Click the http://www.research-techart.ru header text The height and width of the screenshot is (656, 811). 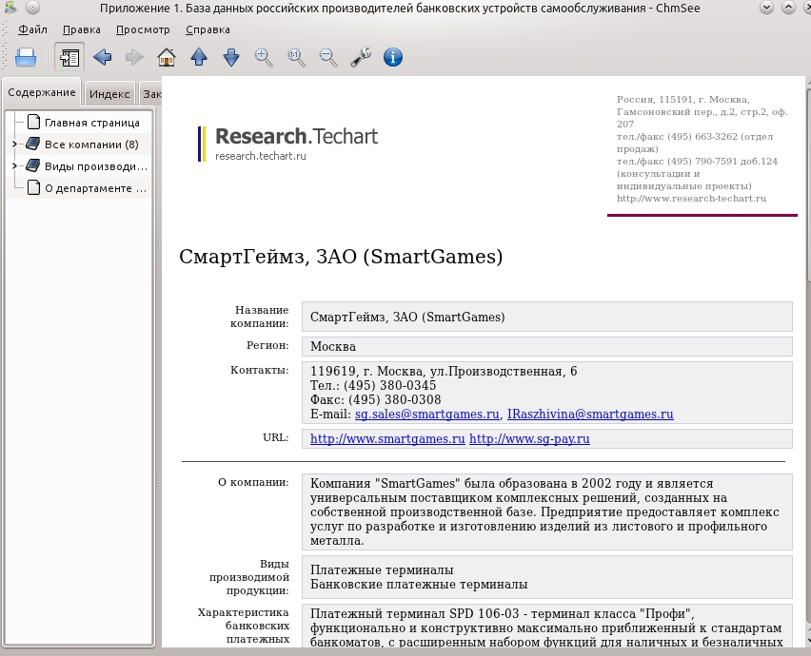point(691,199)
